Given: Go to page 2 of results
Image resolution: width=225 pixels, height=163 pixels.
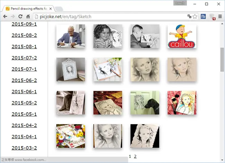Looking at the screenshot, I should point(135,156).
